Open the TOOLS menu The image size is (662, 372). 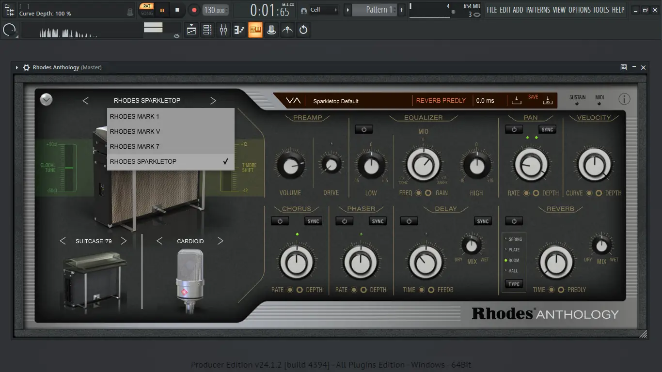tap(601, 10)
